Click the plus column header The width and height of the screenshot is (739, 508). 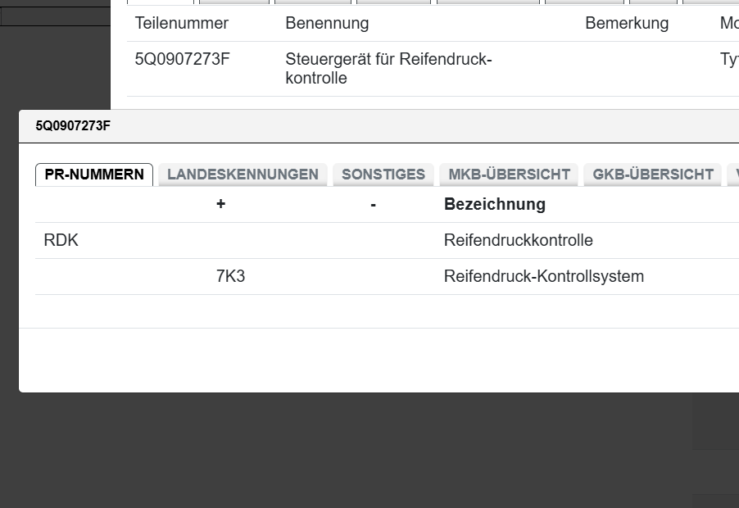pyautogui.click(x=220, y=204)
